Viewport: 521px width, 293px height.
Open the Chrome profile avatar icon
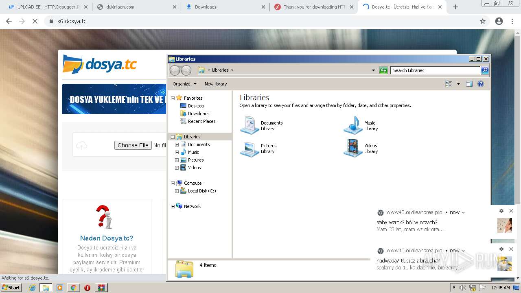pyautogui.click(x=499, y=21)
